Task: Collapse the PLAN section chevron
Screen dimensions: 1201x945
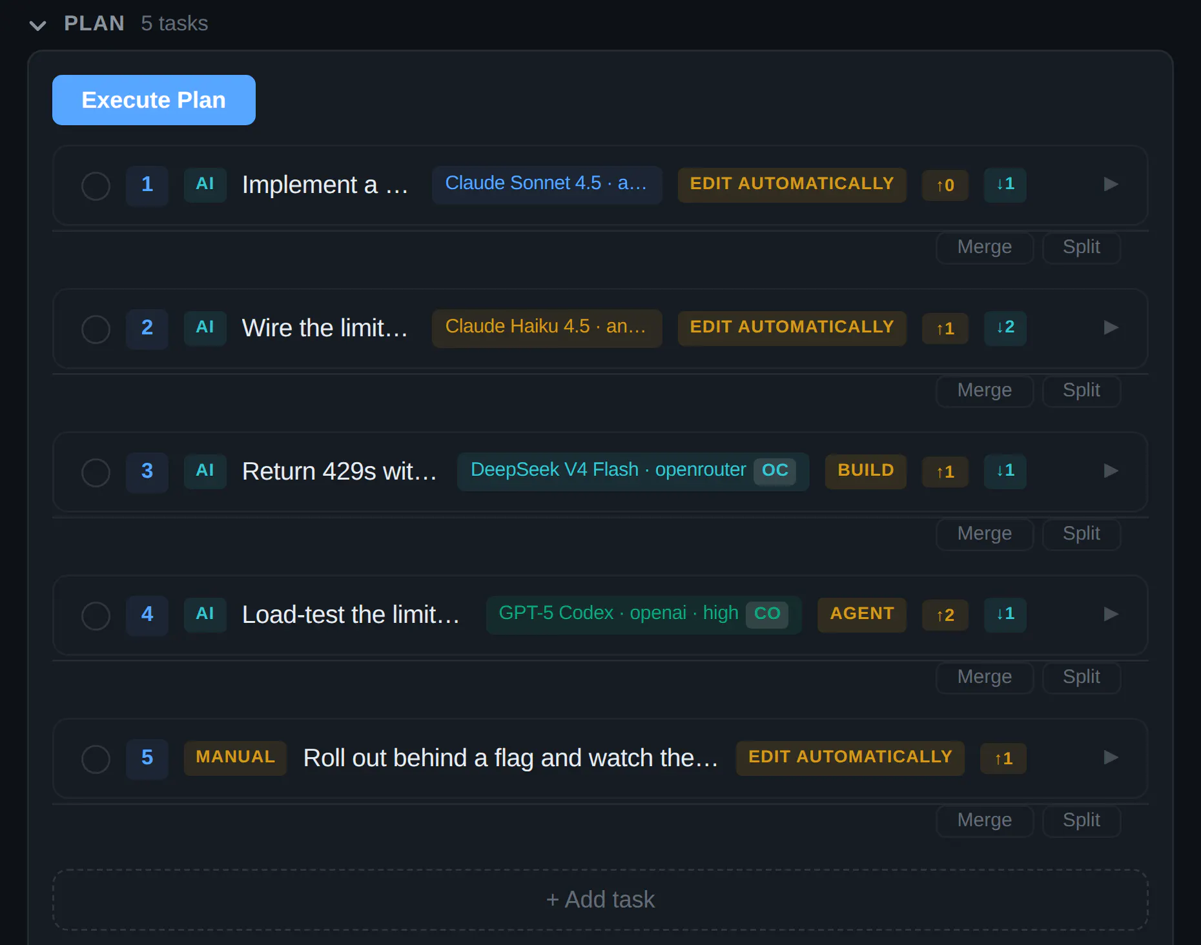Action: point(38,25)
